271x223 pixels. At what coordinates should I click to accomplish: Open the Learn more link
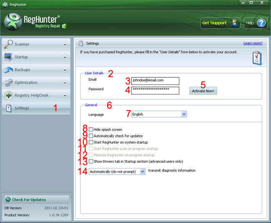click(253, 43)
